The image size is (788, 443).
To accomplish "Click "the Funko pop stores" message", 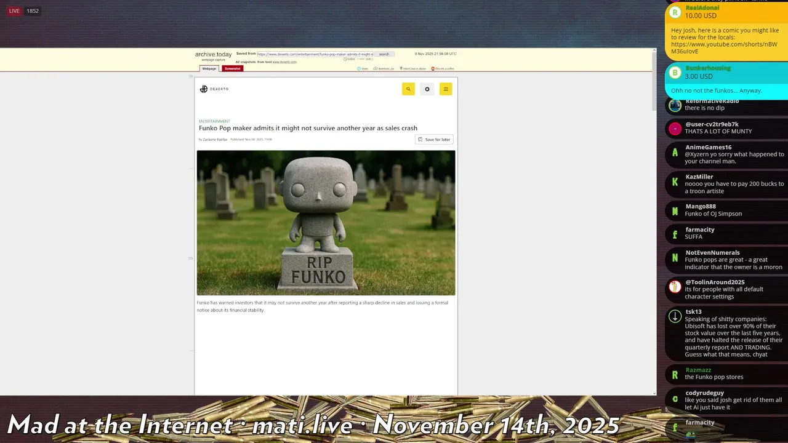I will (714, 377).
